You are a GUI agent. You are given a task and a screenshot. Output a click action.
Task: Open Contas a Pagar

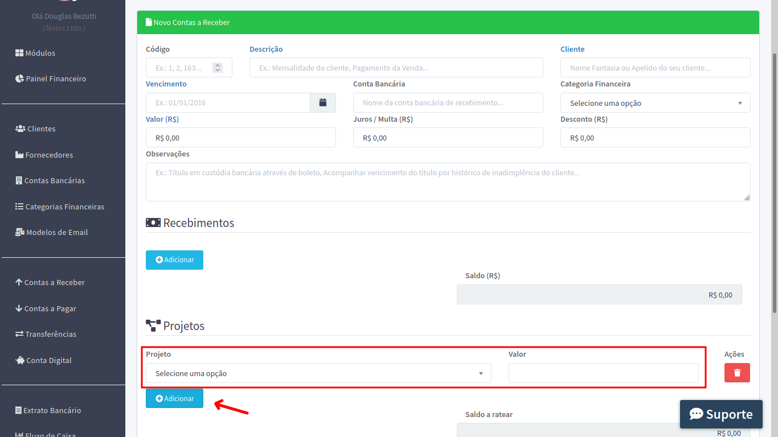(46, 308)
